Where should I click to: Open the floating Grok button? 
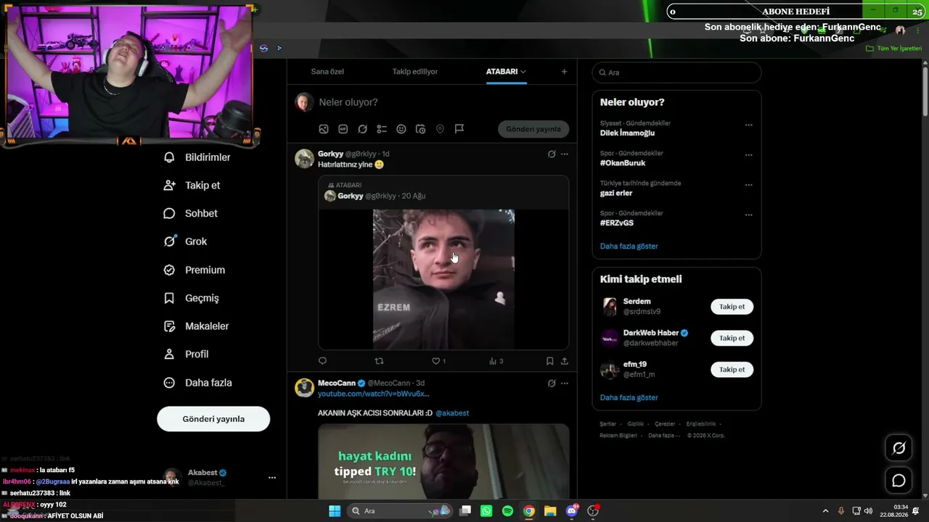[899, 448]
